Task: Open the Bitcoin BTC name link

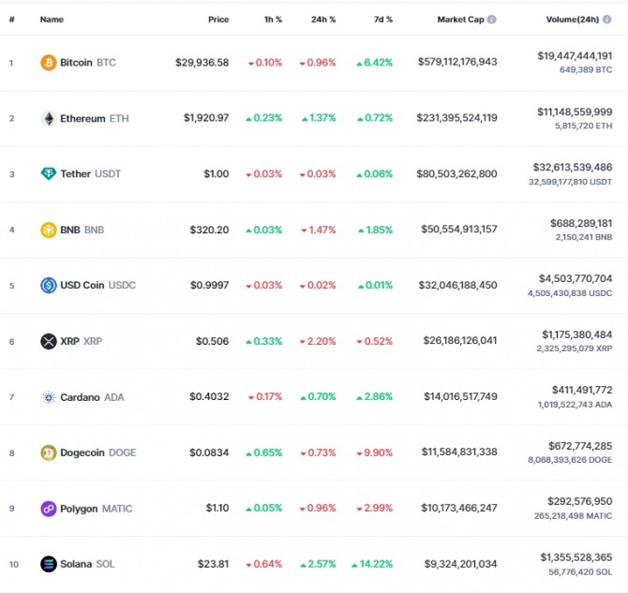Action: [x=87, y=63]
